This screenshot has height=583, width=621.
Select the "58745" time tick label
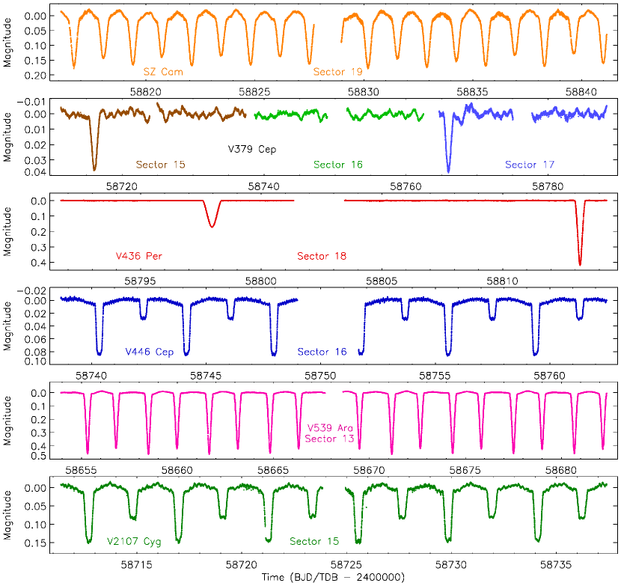click(x=206, y=376)
